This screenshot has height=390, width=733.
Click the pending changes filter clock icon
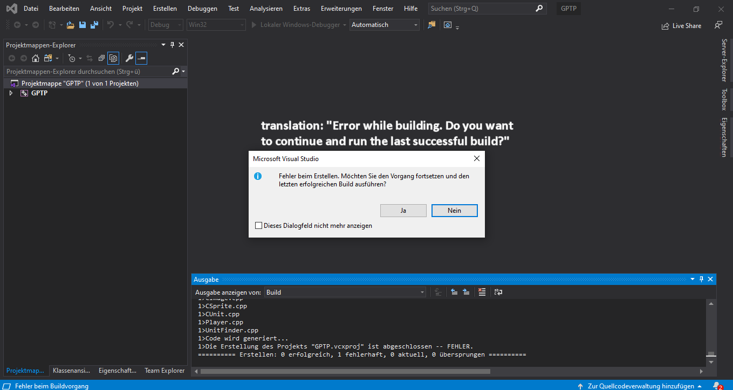(71, 58)
